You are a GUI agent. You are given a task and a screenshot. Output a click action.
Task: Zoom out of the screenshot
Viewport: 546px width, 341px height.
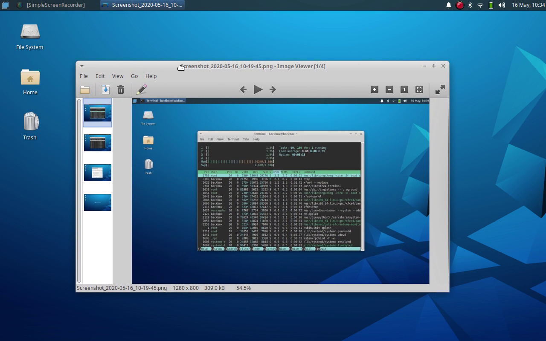[389, 90]
